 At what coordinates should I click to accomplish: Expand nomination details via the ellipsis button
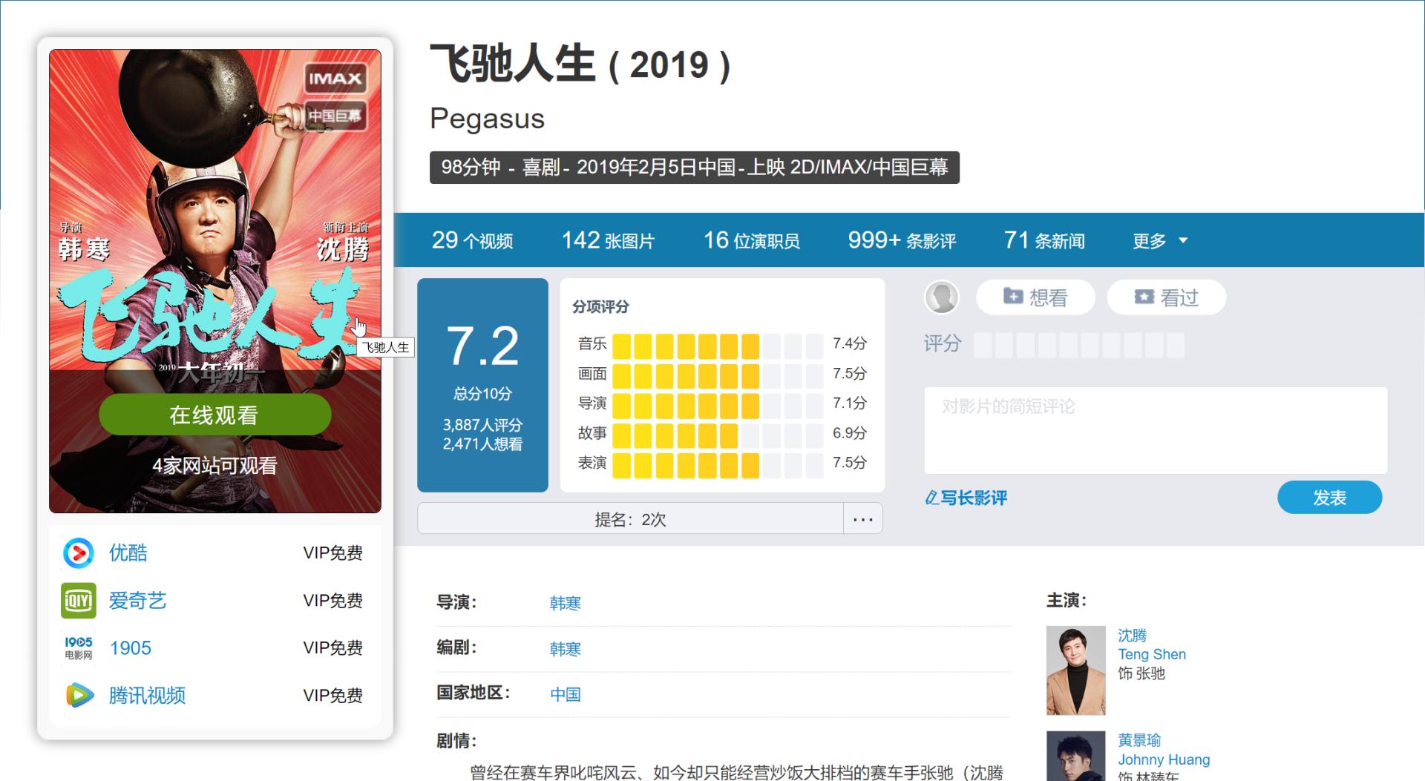pos(862,518)
